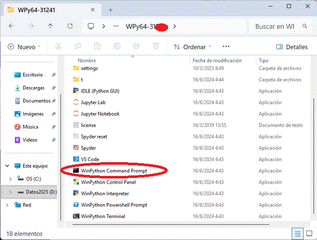Switch to details list view in status bar
This screenshot has width=317, height=240.
tap(297, 233)
